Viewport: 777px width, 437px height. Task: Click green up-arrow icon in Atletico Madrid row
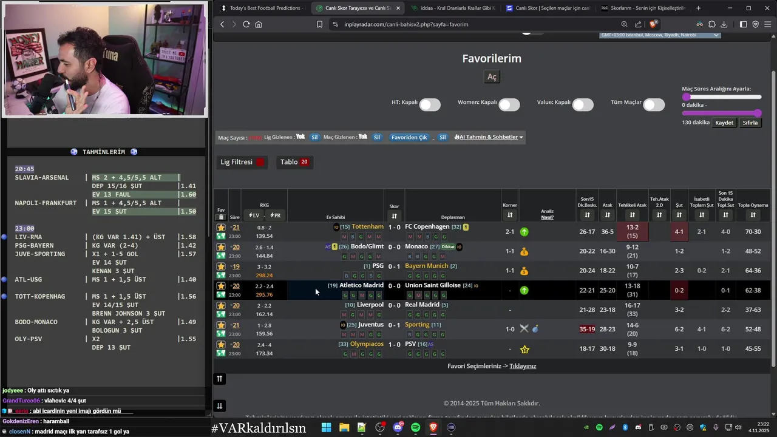click(x=524, y=290)
